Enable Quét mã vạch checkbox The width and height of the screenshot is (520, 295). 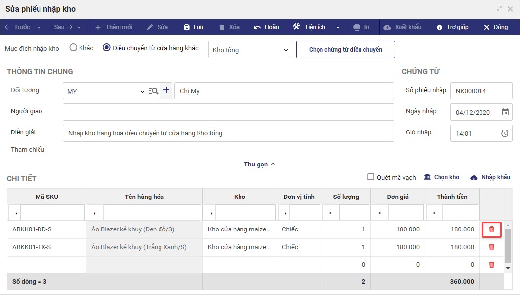pyautogui.click(x=371, y=177)
